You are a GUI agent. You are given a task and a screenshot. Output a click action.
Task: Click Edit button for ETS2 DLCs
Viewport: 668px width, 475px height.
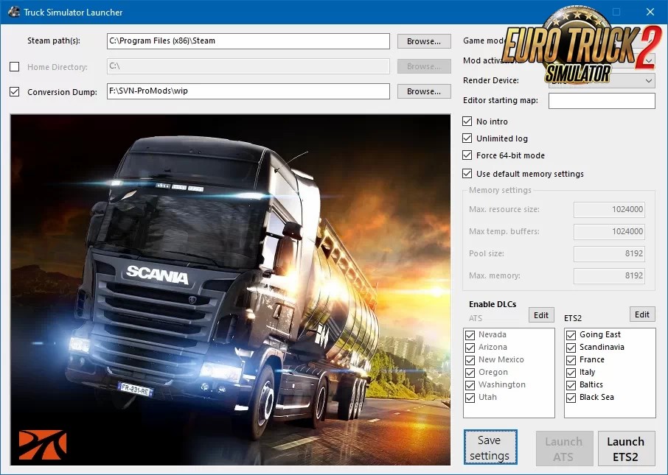coord(642,314)
